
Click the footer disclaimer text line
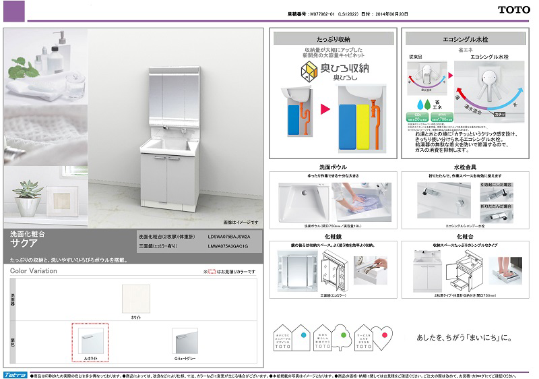(274, 376)
